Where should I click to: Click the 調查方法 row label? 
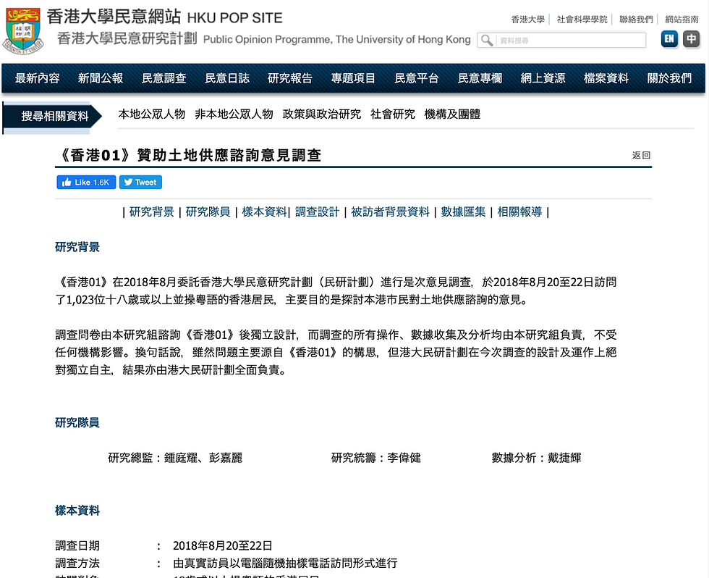point(77,563)
